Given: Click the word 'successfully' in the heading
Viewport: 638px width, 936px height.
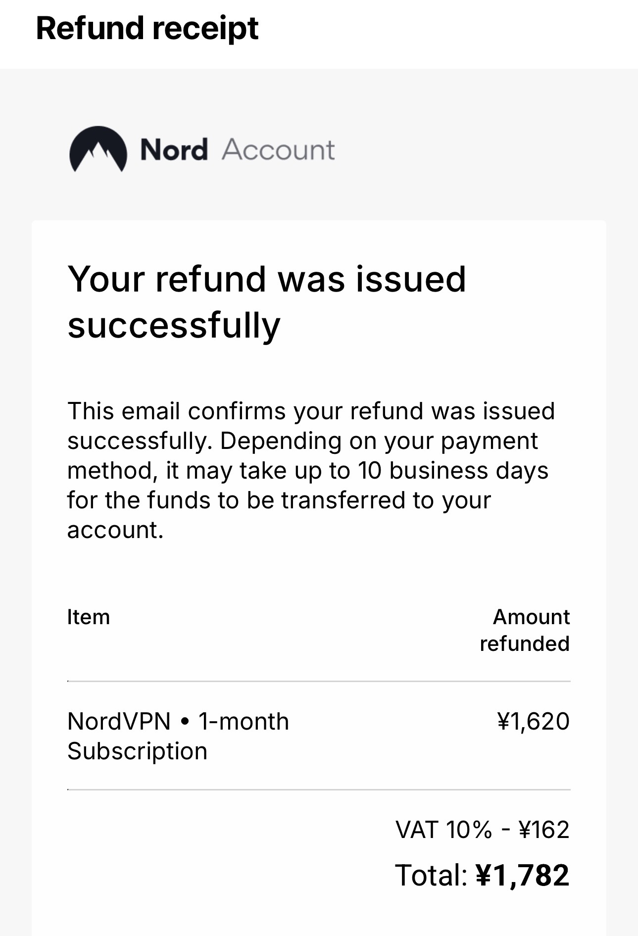Looking at the screenshot, I should pyautogui.click(x=174, y=326).
